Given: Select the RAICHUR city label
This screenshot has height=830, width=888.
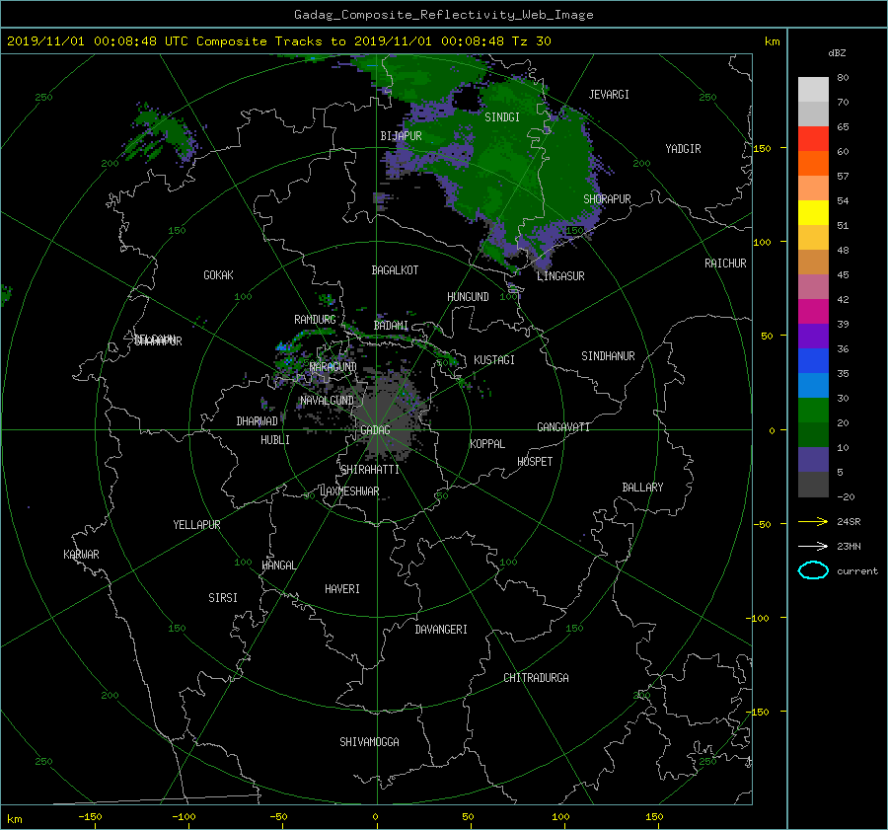Looking at the screenshot, I should click(725, 264).
